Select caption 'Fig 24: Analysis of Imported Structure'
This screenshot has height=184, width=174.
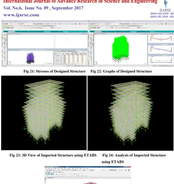point(134,155)
